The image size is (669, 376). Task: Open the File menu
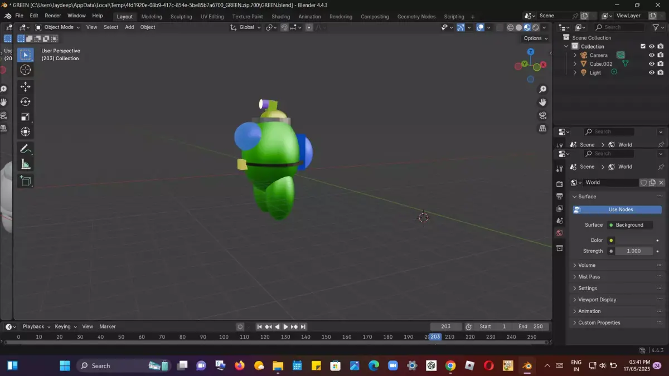20,16
